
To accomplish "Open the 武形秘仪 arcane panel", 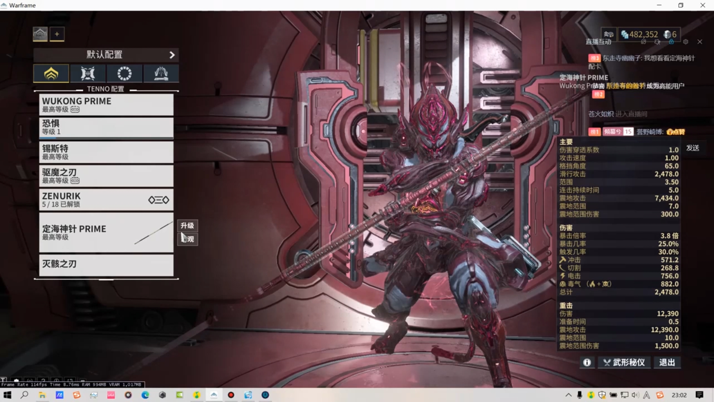I will (x=624, y=362).
